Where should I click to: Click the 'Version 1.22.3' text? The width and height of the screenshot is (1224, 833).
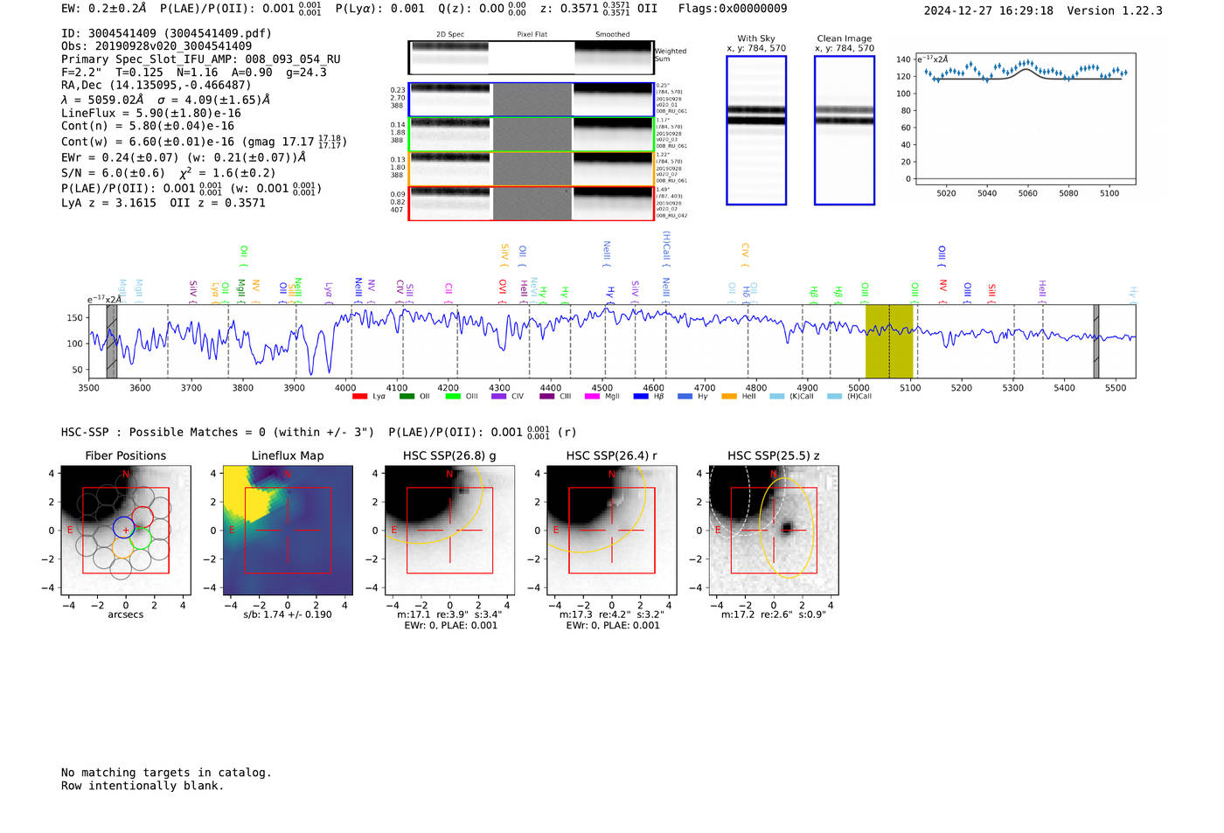click(x=1115, y=10)
